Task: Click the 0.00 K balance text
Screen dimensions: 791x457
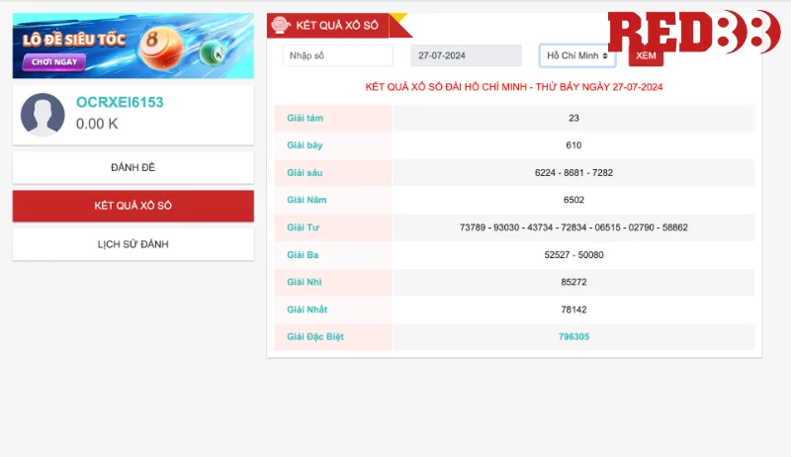Action: click(97, 125)
